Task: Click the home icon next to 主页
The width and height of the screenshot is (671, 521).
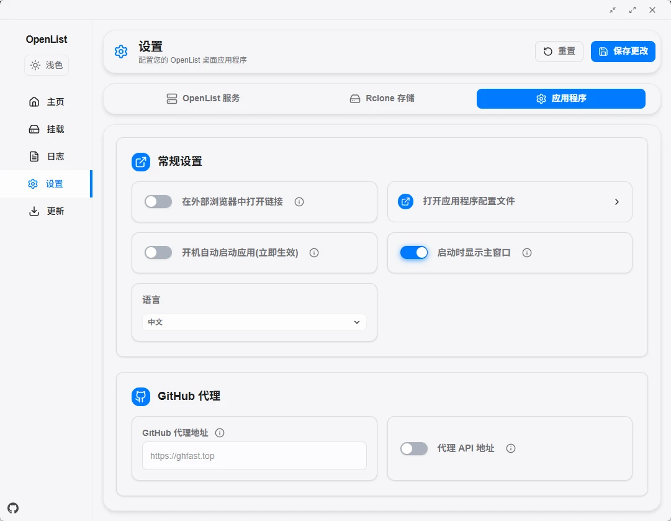Action: tap(34, 101)
